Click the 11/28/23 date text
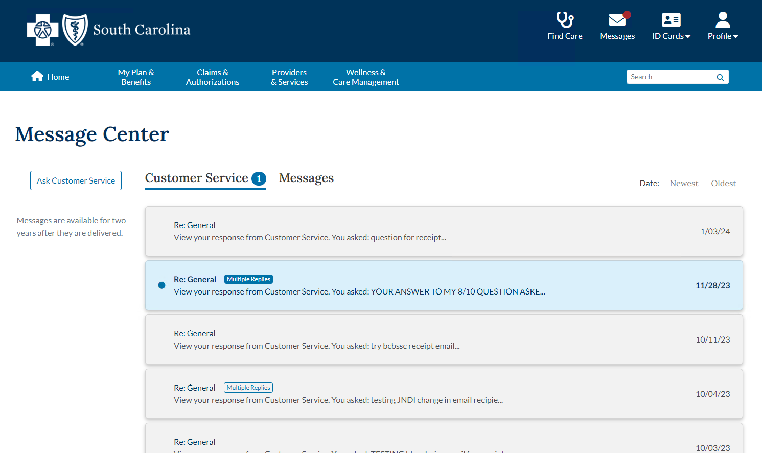Screen dimensions: 762x453 point(712,286)
